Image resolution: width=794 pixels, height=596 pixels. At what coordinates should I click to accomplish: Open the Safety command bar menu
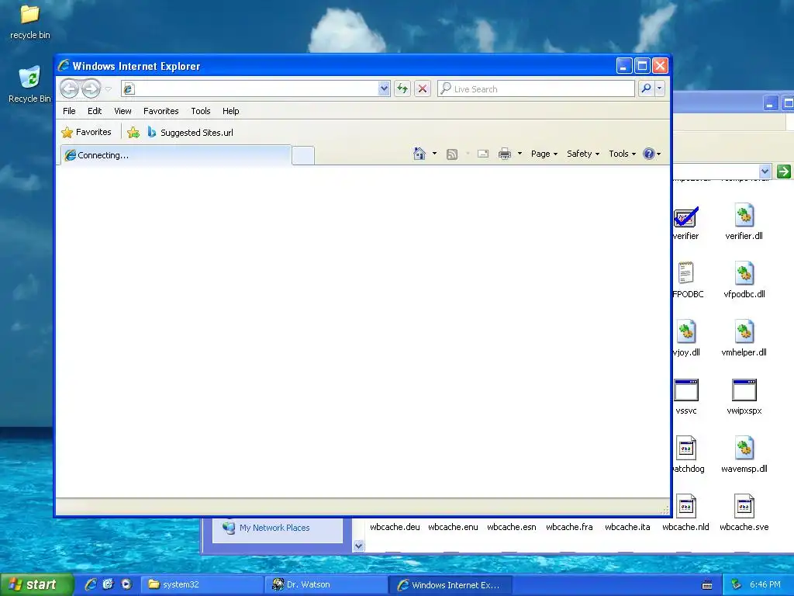click(583, 154)
